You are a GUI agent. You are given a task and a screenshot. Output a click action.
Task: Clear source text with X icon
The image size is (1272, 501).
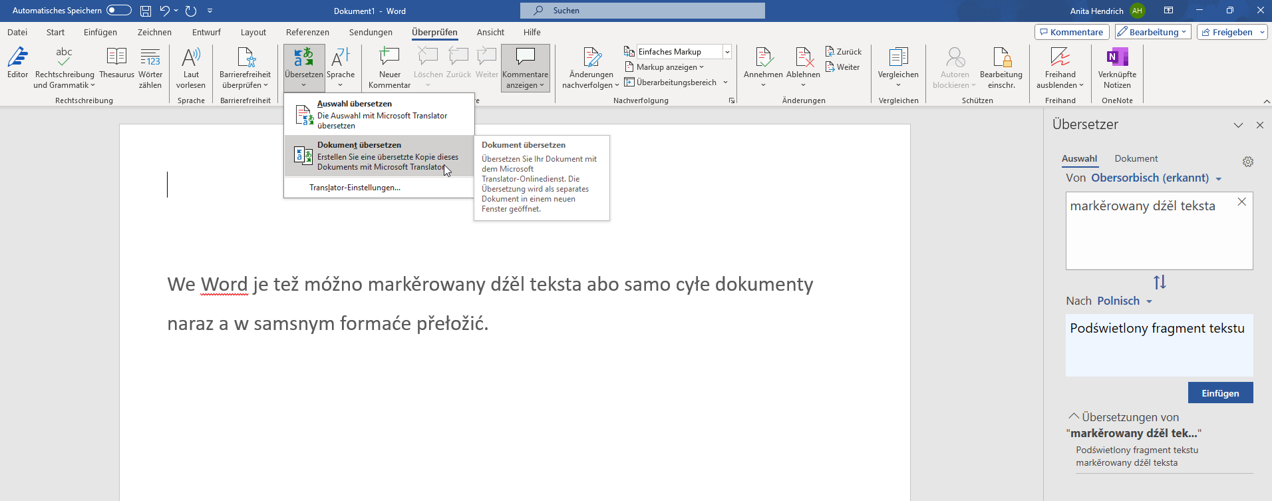[1241, 202]
